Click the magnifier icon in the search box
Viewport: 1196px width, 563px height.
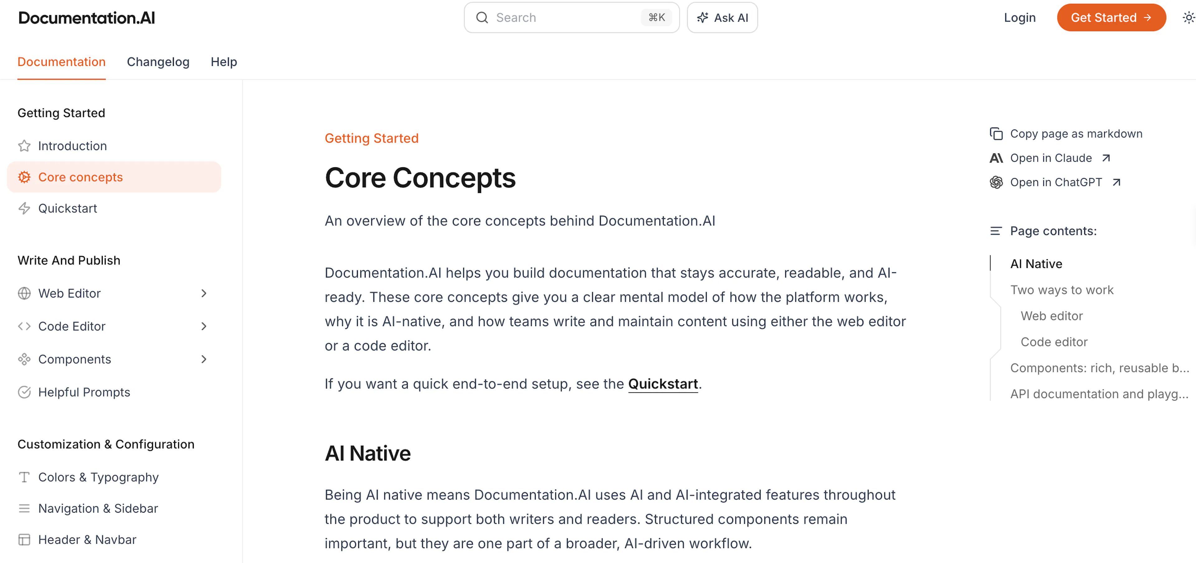coord(482,18)
